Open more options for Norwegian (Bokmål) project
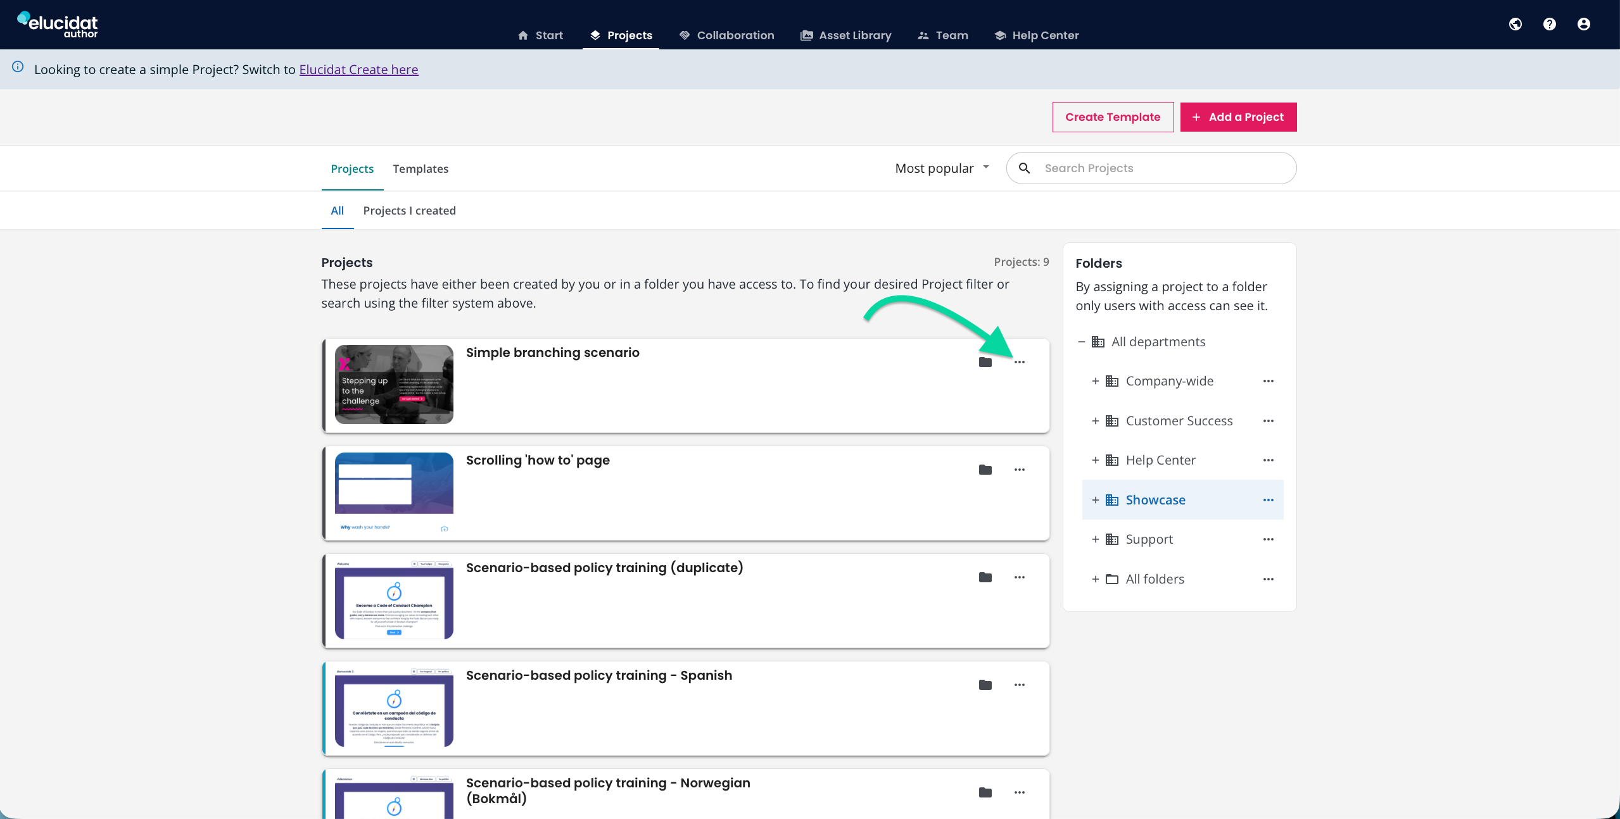The image size is (1620, 819). point(1019,792)
